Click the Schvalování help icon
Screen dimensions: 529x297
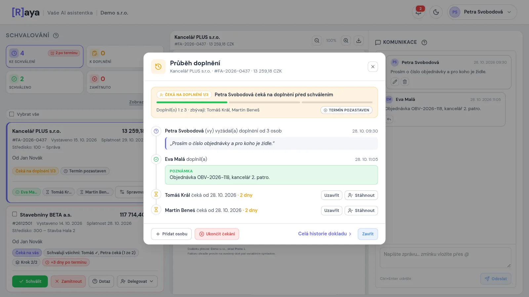(56, 36)
